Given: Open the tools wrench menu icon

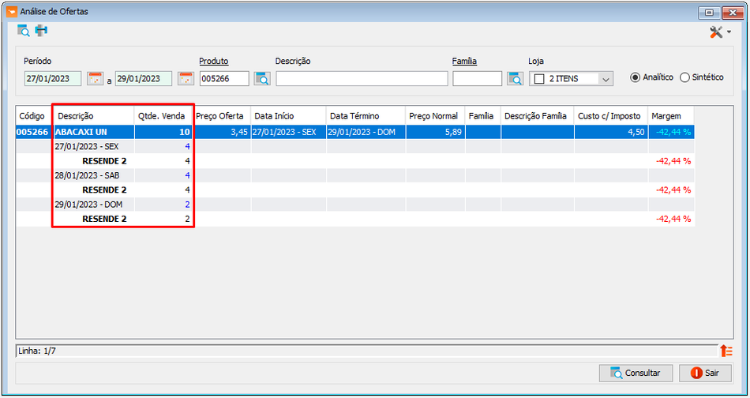Looking at the screenshot, I should point(716,32).
